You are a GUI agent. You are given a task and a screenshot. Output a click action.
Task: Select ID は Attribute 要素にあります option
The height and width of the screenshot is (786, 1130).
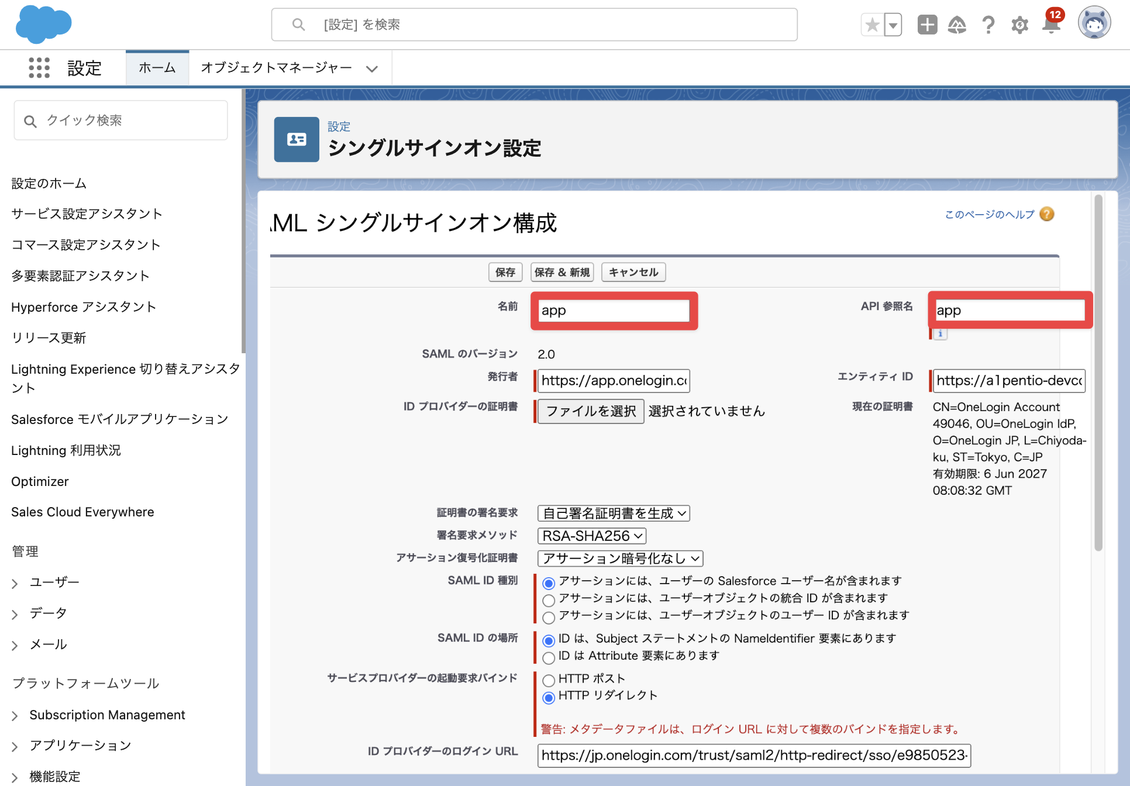click(549, 658)
